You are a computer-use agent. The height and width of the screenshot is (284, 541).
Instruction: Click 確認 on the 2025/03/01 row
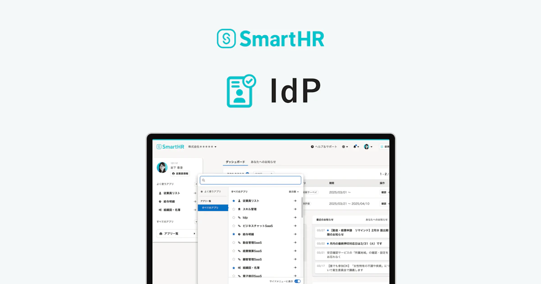[x=384, y=192]
